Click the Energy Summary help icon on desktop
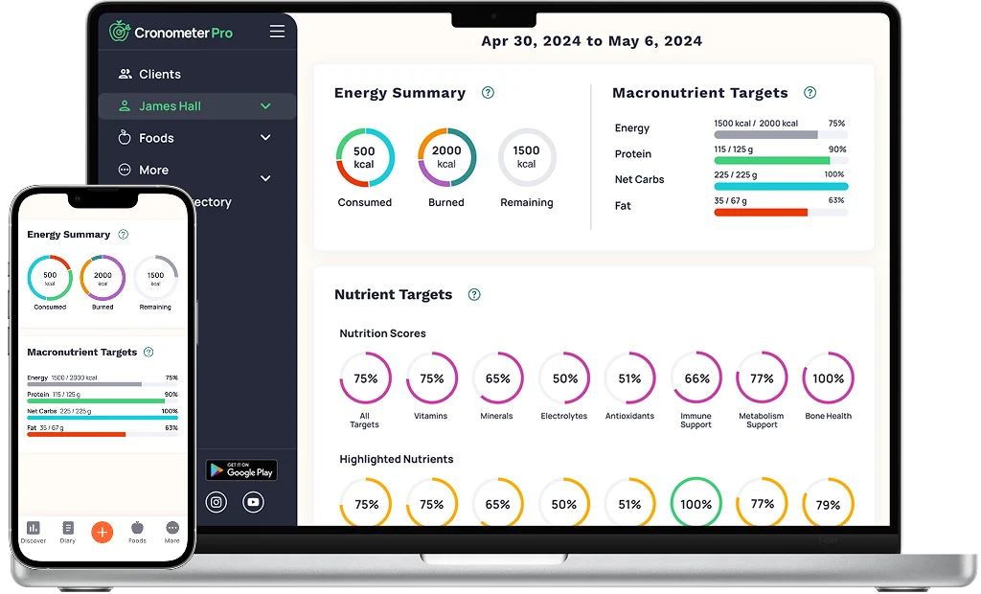The height and width of the screenshot is (594, 981). tap(488, 93)
